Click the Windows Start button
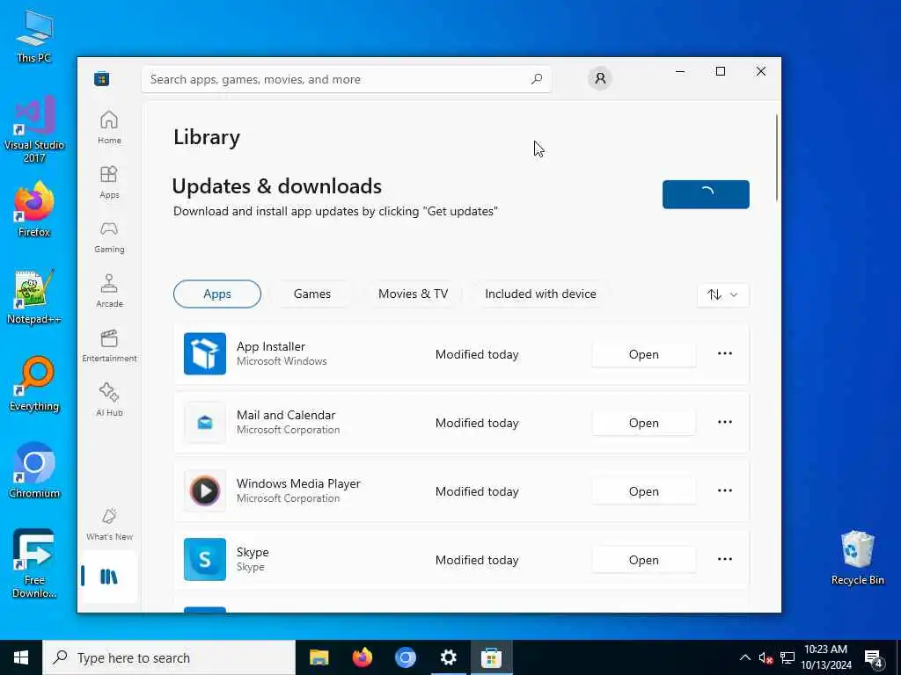 [x=21, y=657]
